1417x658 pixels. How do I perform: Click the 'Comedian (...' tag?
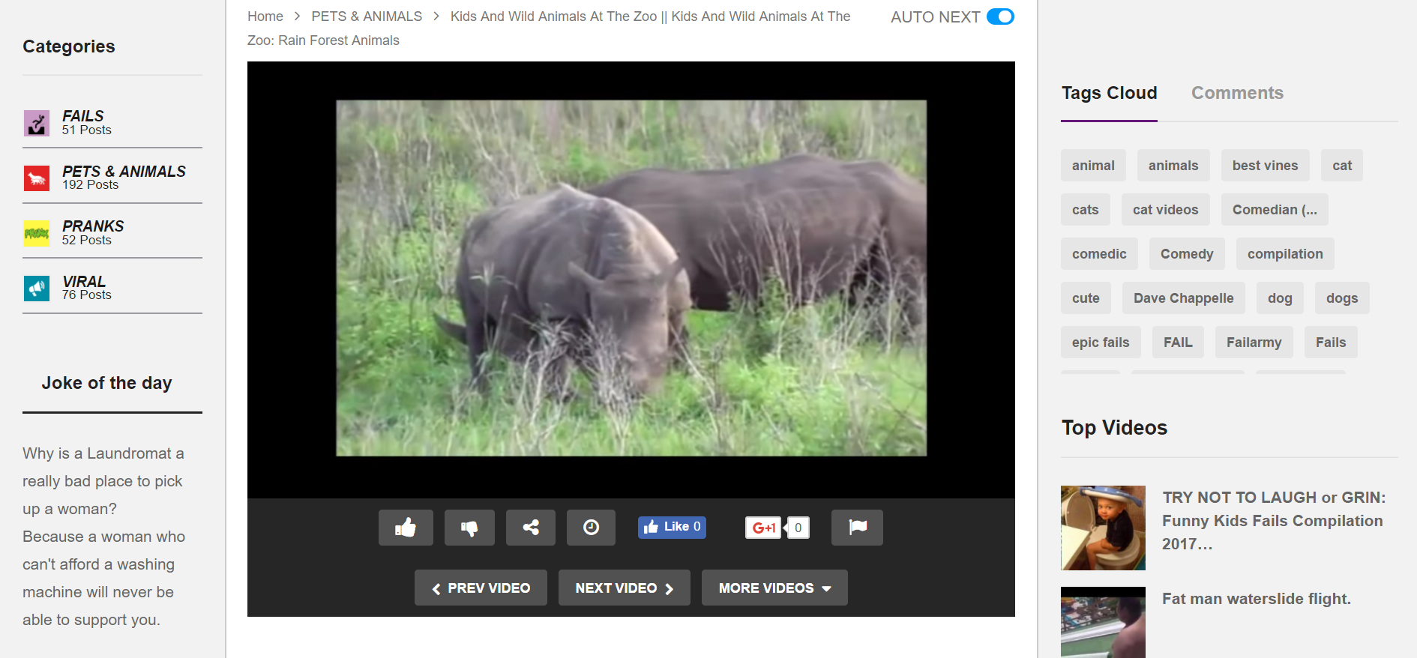[1275, 210]
